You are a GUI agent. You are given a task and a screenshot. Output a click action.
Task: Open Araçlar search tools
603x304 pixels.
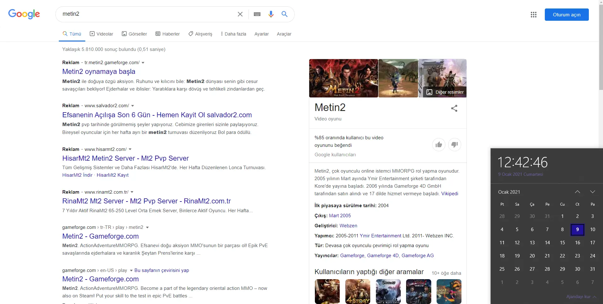[x=284, y=34]
